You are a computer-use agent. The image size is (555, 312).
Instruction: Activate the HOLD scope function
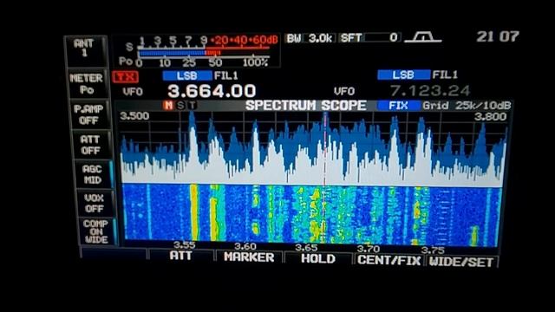coord(318,258)
